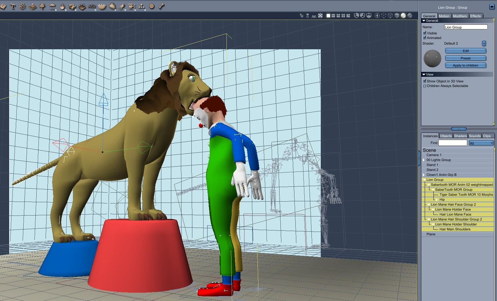Image resolution: width=497 pixels, height=301 pixels.
Task: Click the cloud and fog tool
Action: (53, 6)
